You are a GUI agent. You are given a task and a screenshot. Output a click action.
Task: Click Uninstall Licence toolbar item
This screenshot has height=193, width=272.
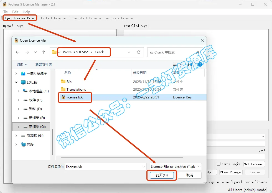coord(87,18)
